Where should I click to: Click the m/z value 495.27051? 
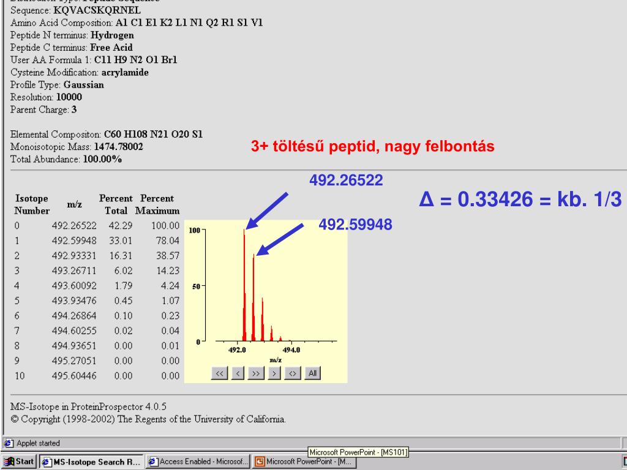coord(74,361)
